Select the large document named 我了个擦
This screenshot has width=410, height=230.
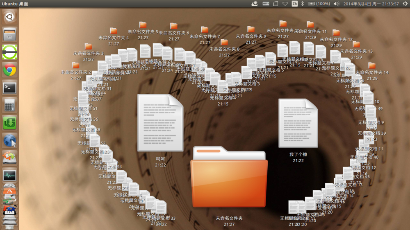click(x=298, y=123)
